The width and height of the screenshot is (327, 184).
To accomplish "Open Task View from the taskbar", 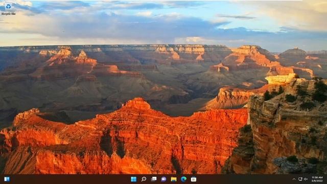I will pyautogui.click(x=154, y=179).
